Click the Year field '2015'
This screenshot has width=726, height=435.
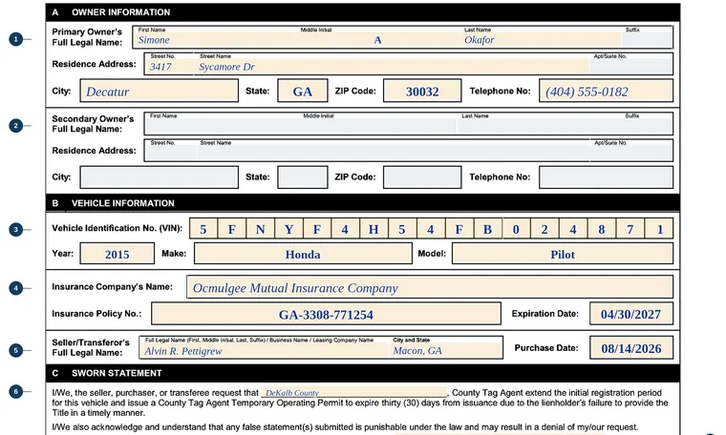tap(117, 254)
